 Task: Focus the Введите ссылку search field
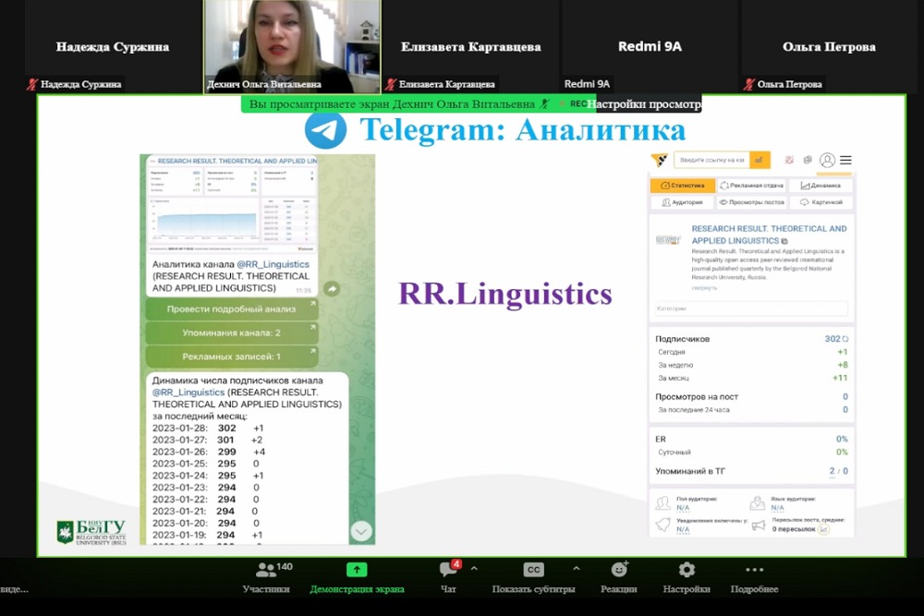(711, 160)
